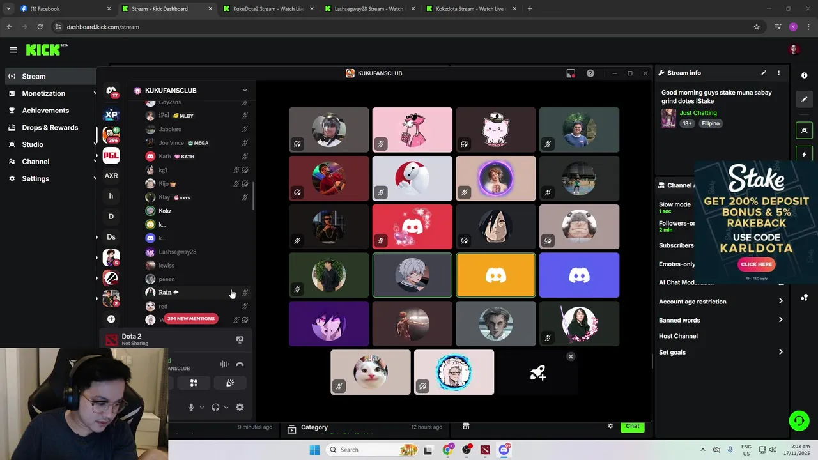This screenshot has width=818, height=460.
Task: Open Discord help icon in title bar
Action: click(590, 73)
